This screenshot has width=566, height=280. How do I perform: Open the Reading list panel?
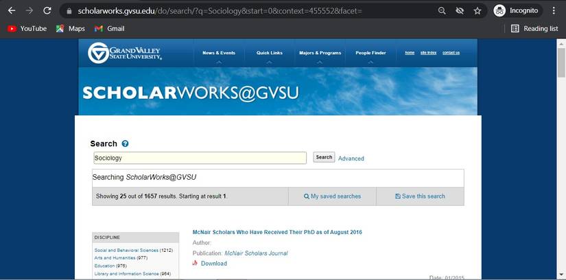[x=534, y=29]
